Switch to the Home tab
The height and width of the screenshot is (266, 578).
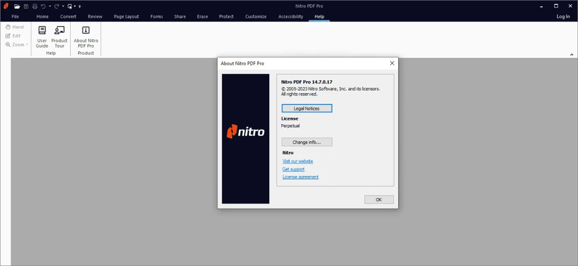42,17
